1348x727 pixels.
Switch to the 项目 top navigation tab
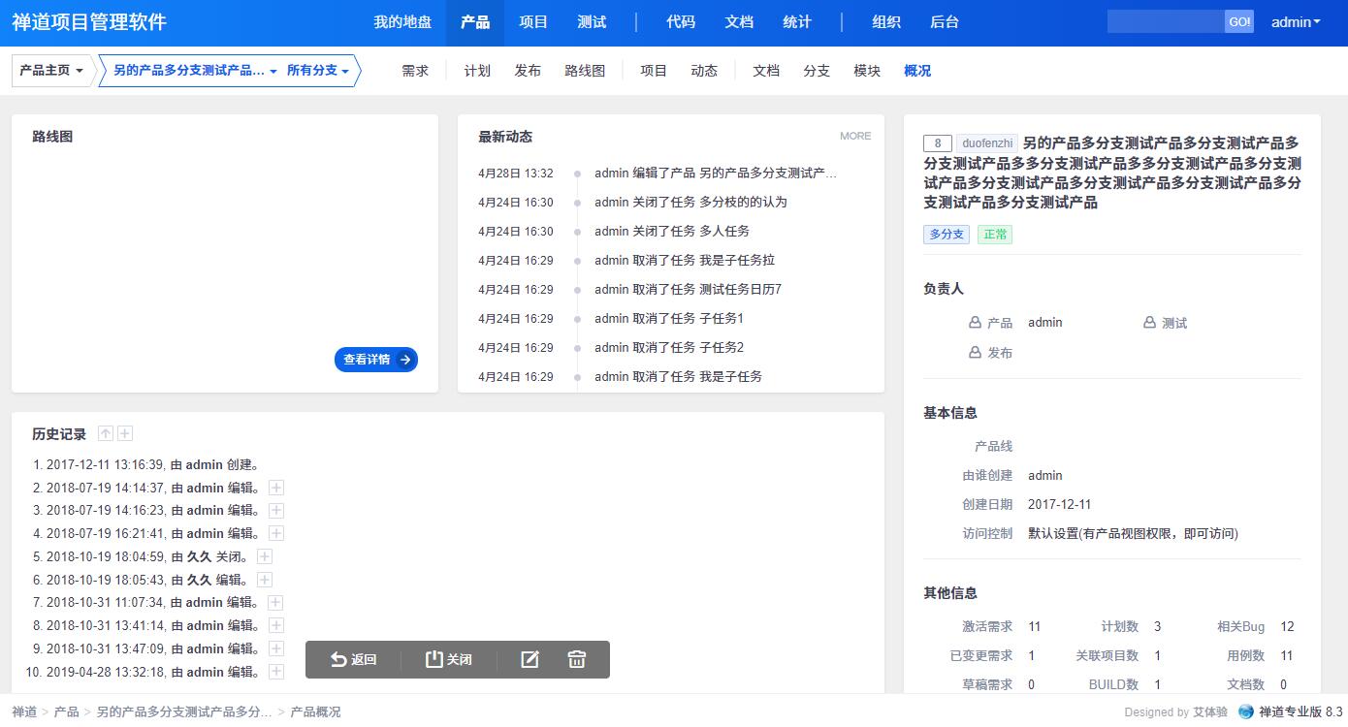[x=533, y=22]
